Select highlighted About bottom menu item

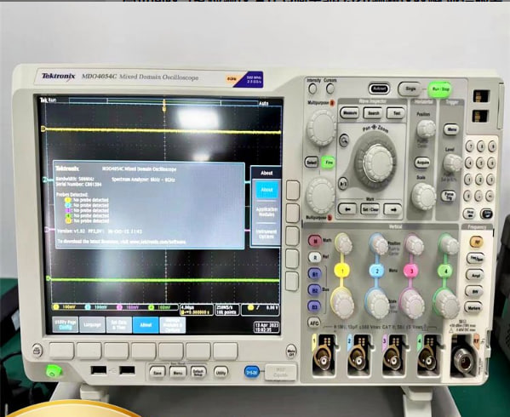tap(146, 325)
